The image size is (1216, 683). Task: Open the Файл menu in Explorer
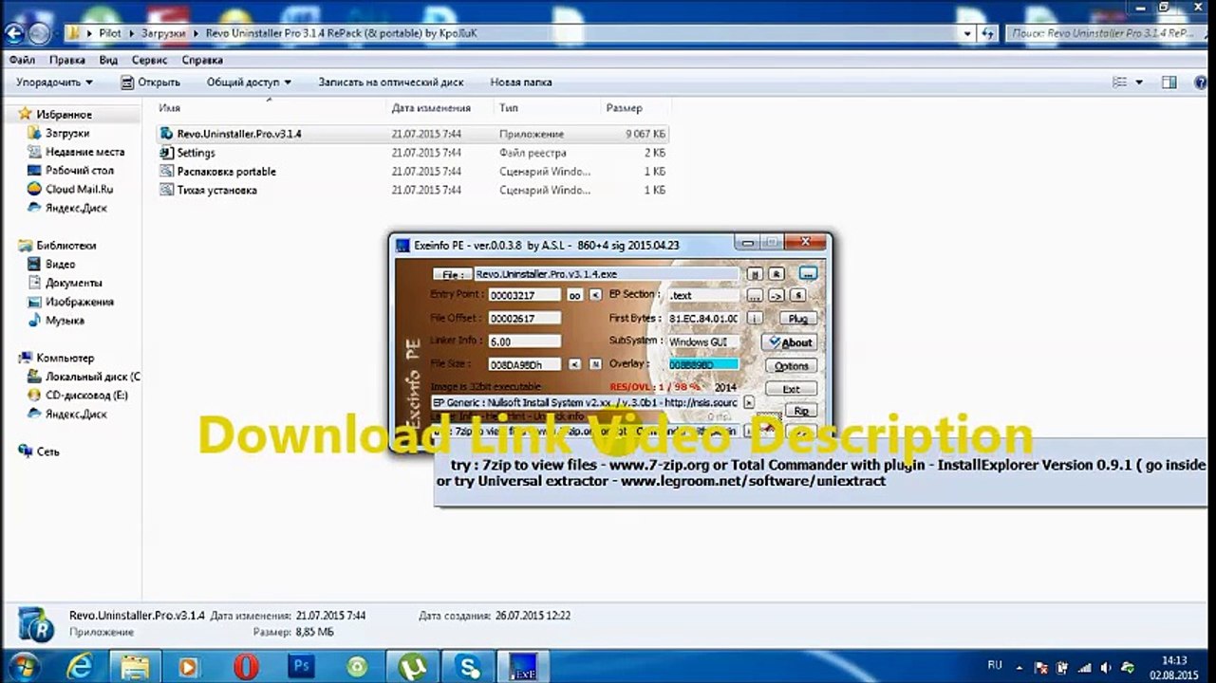click(x=22, y=60)
